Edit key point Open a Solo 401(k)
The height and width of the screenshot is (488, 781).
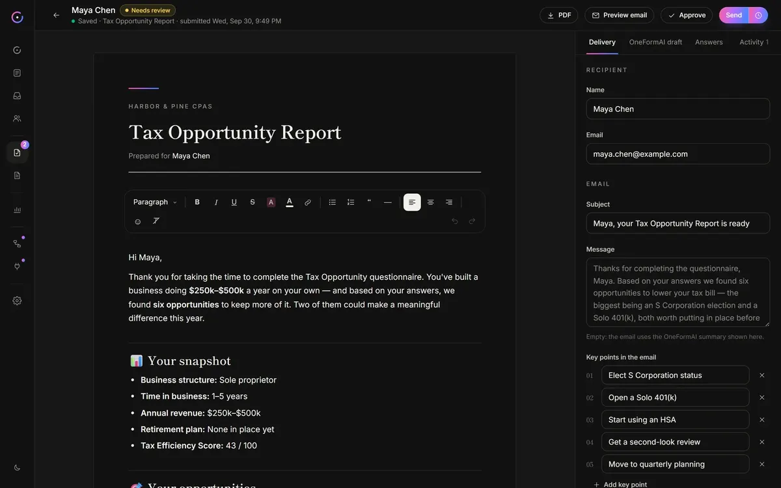point(675,398)
